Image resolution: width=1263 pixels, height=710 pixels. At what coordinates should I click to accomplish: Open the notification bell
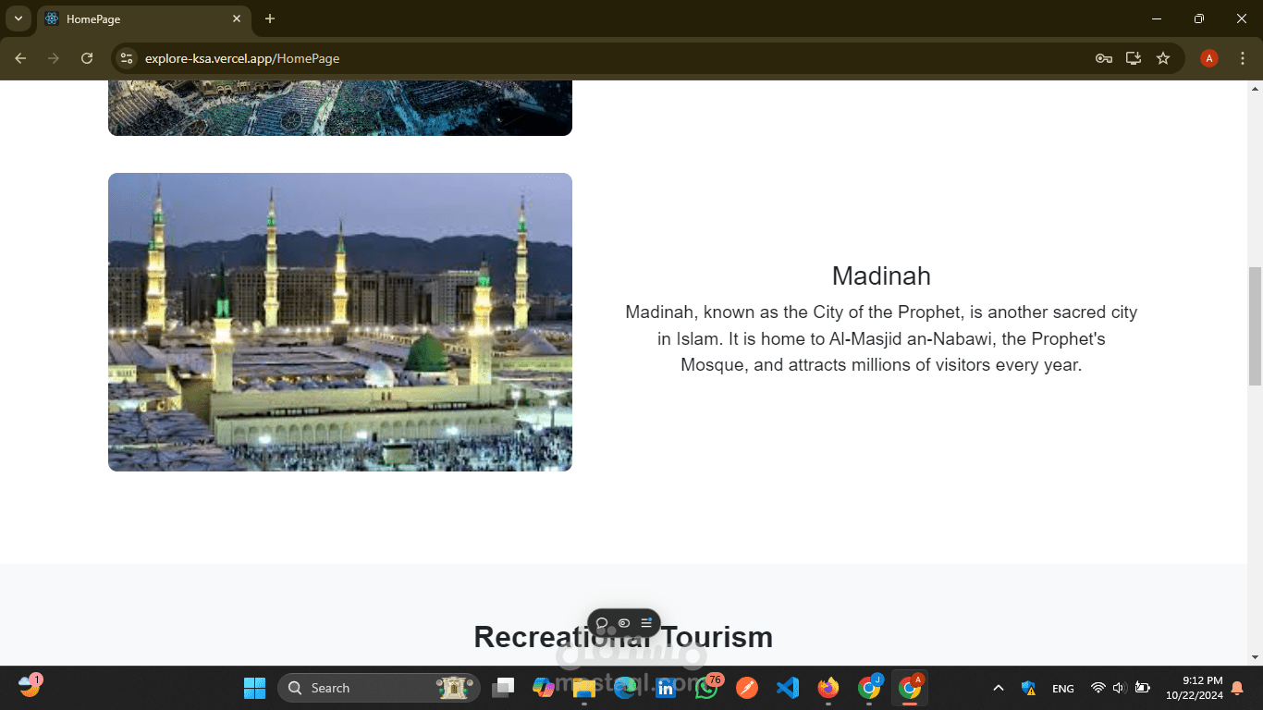pyautogui.click(x=1238, y=688)
